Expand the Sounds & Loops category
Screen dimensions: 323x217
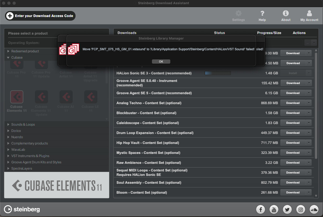click(9, 125)
